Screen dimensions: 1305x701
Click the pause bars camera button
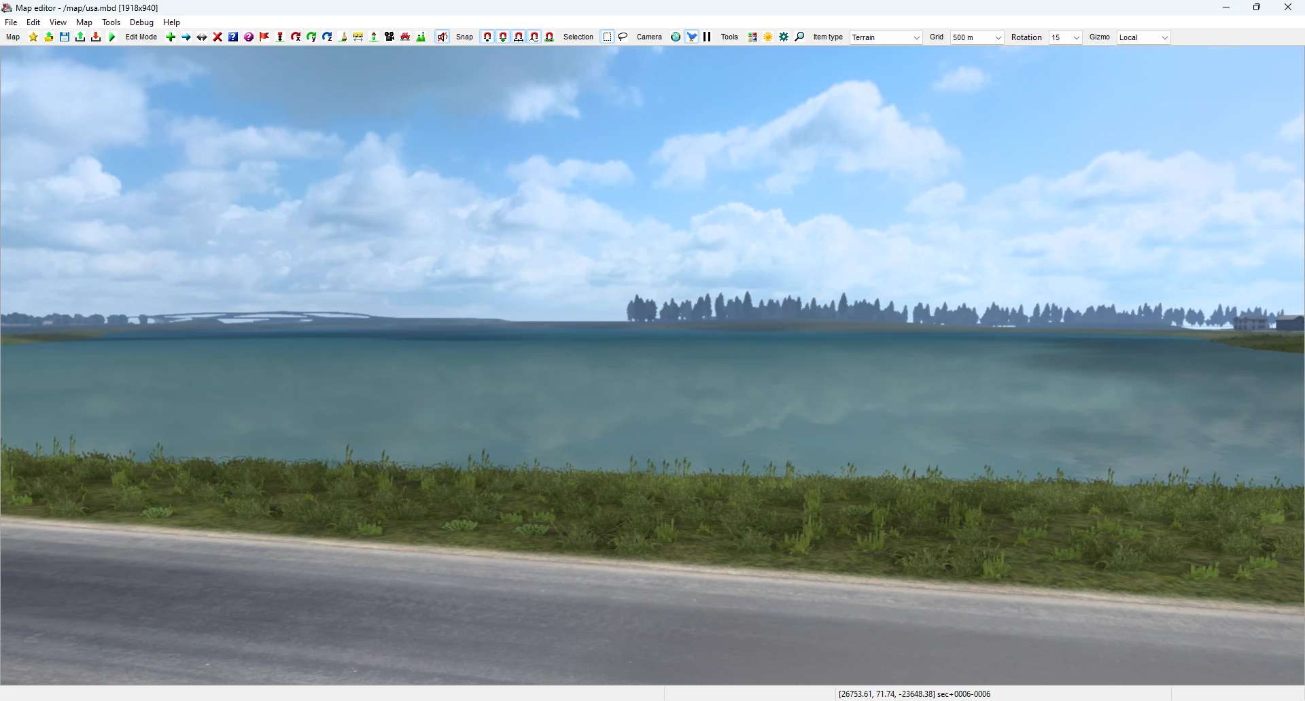(707, 37)
